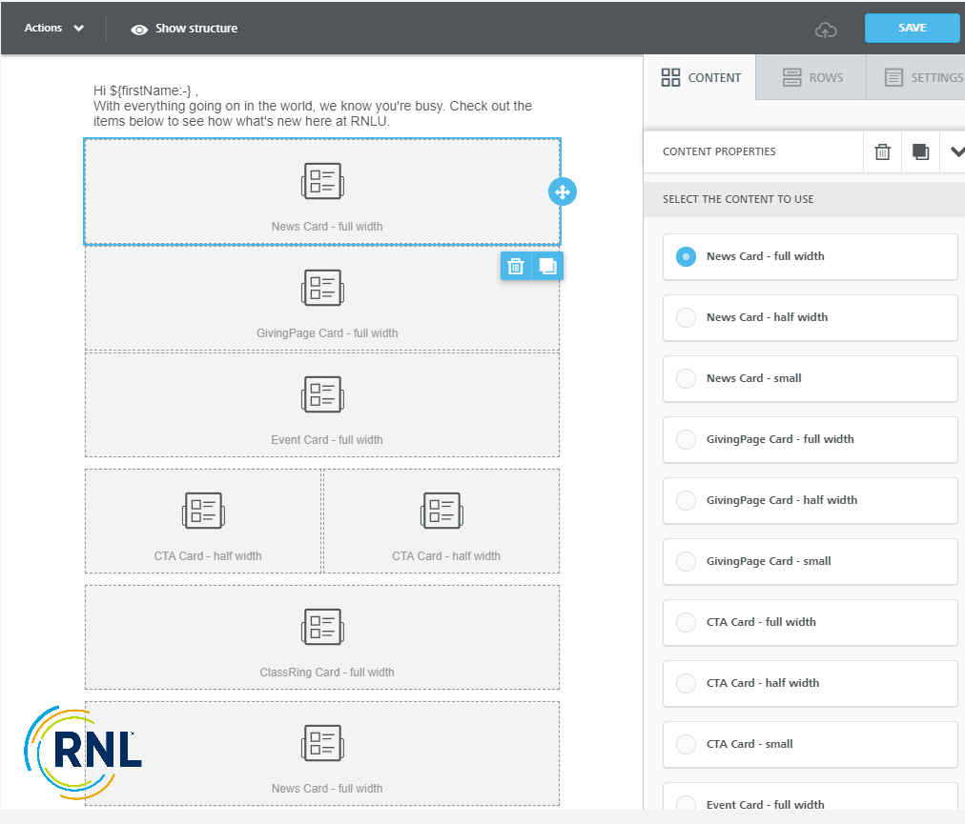Choose GivingPage Card - half width option
The image size is (965, 824).
tap(810, 500)
